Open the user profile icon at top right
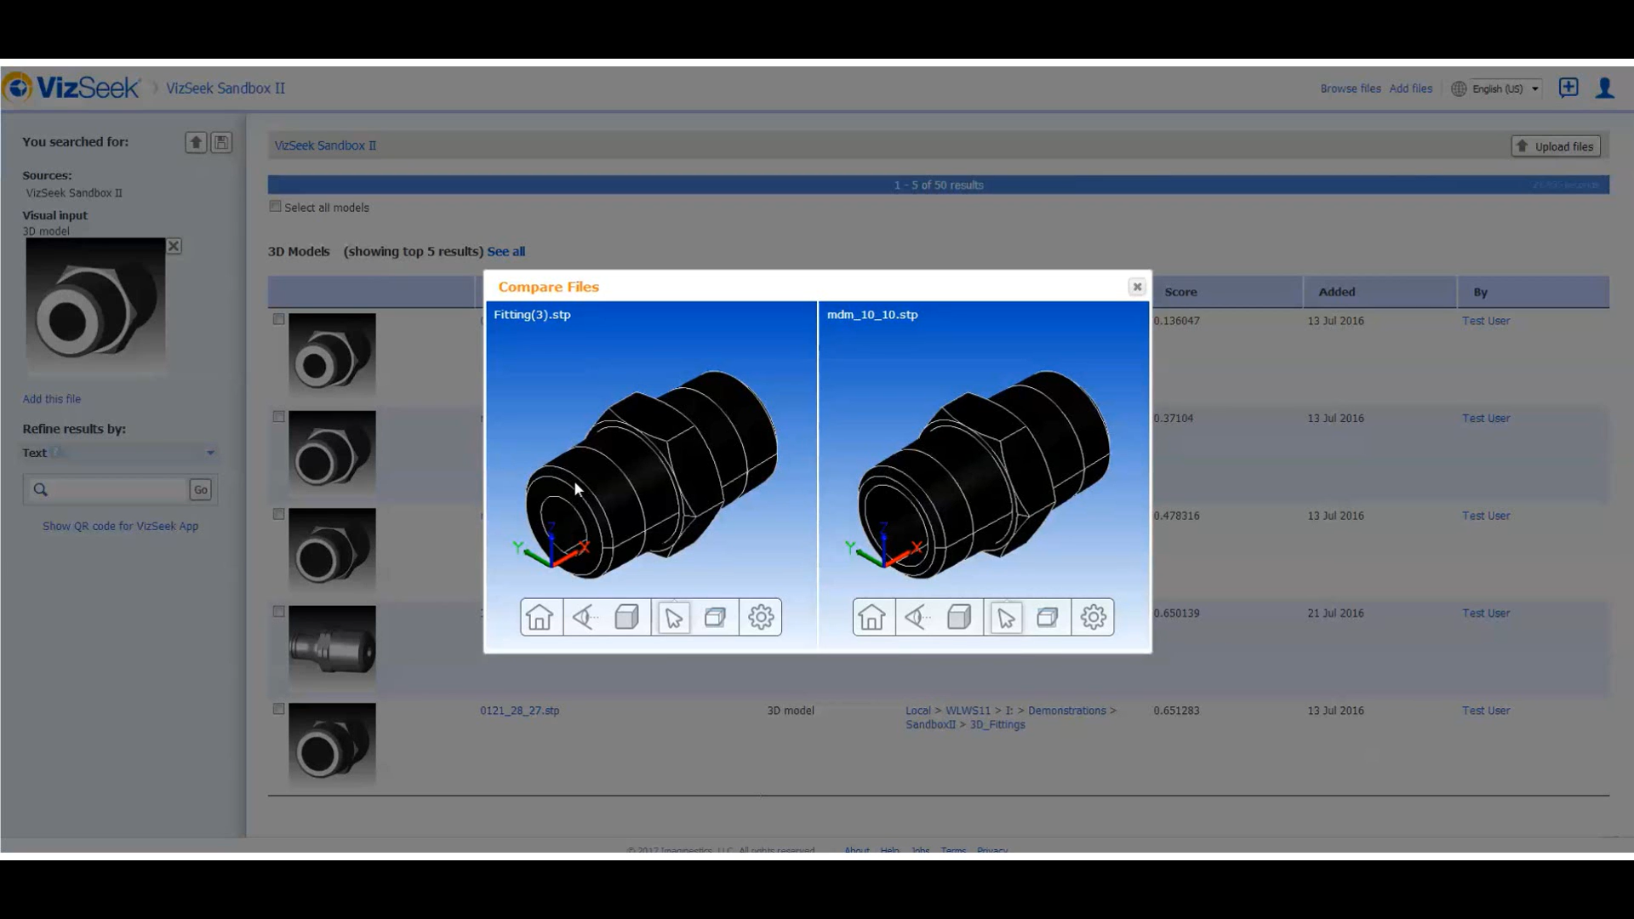The width and height of the screenshot is (1634, 919). [1605, 88]
